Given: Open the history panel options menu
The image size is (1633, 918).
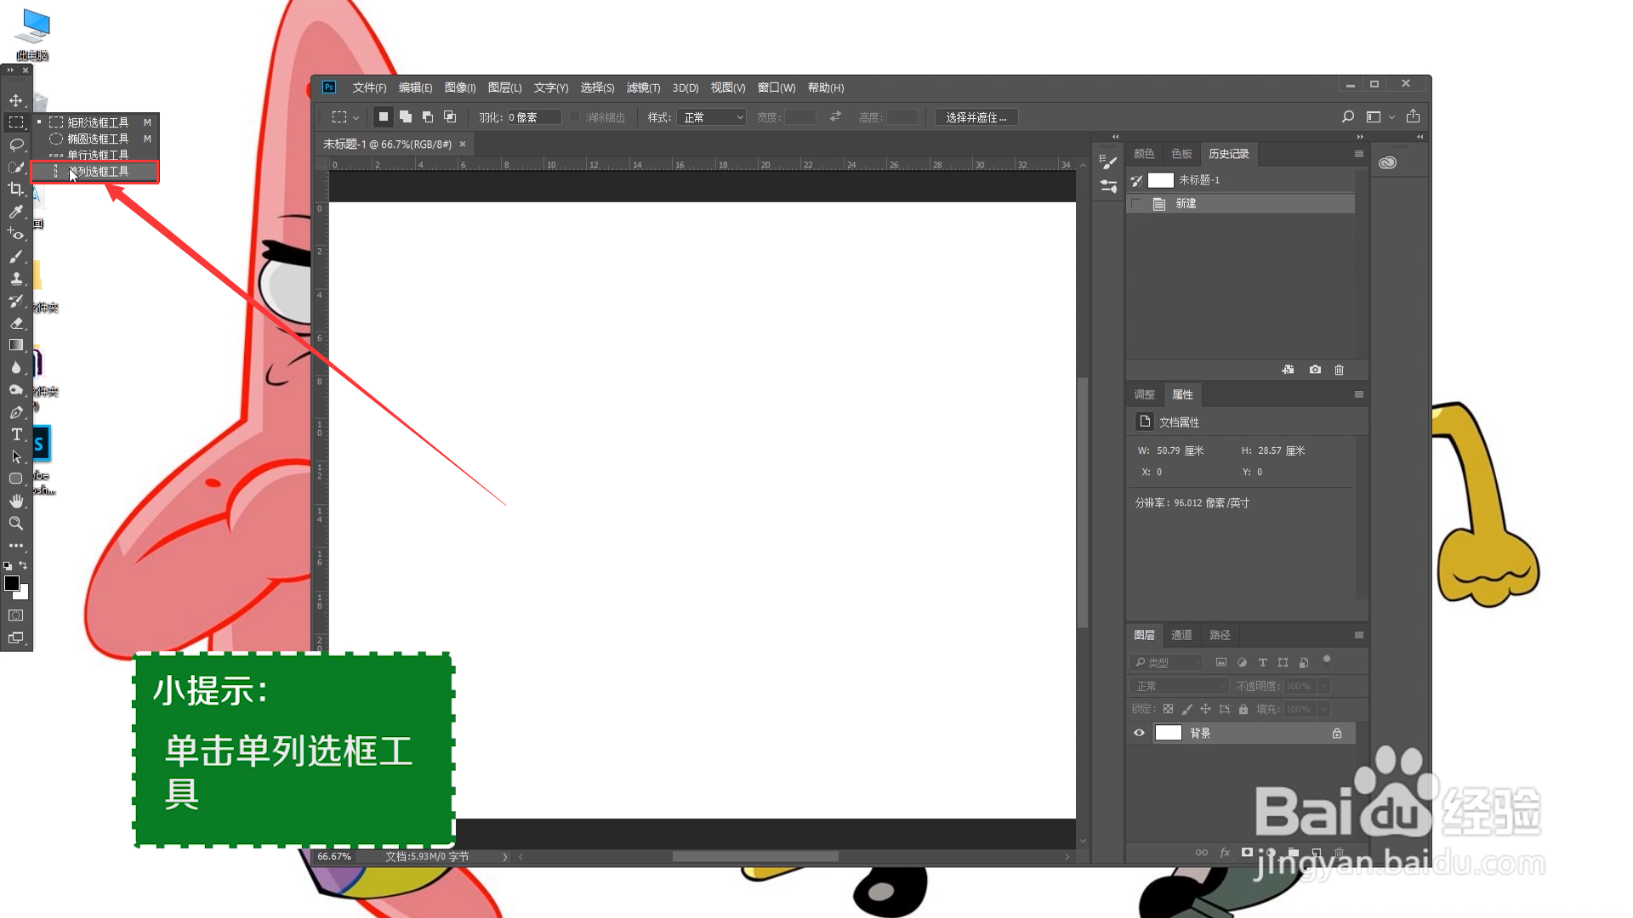Looking at the screenshot, I should [x=1358, y=154].
